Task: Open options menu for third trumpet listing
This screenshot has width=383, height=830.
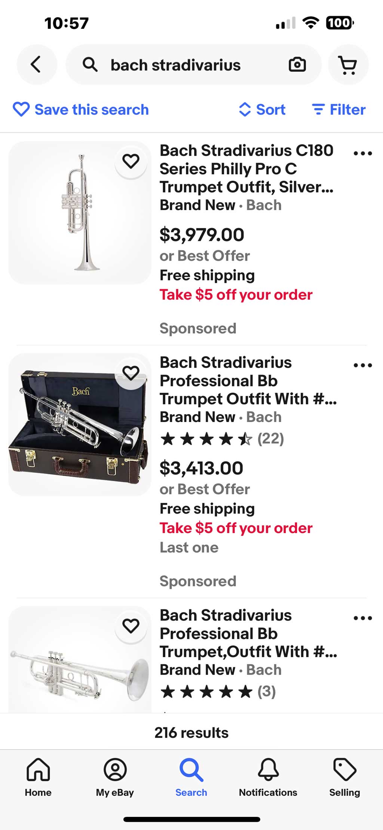Action: [362, 618]
